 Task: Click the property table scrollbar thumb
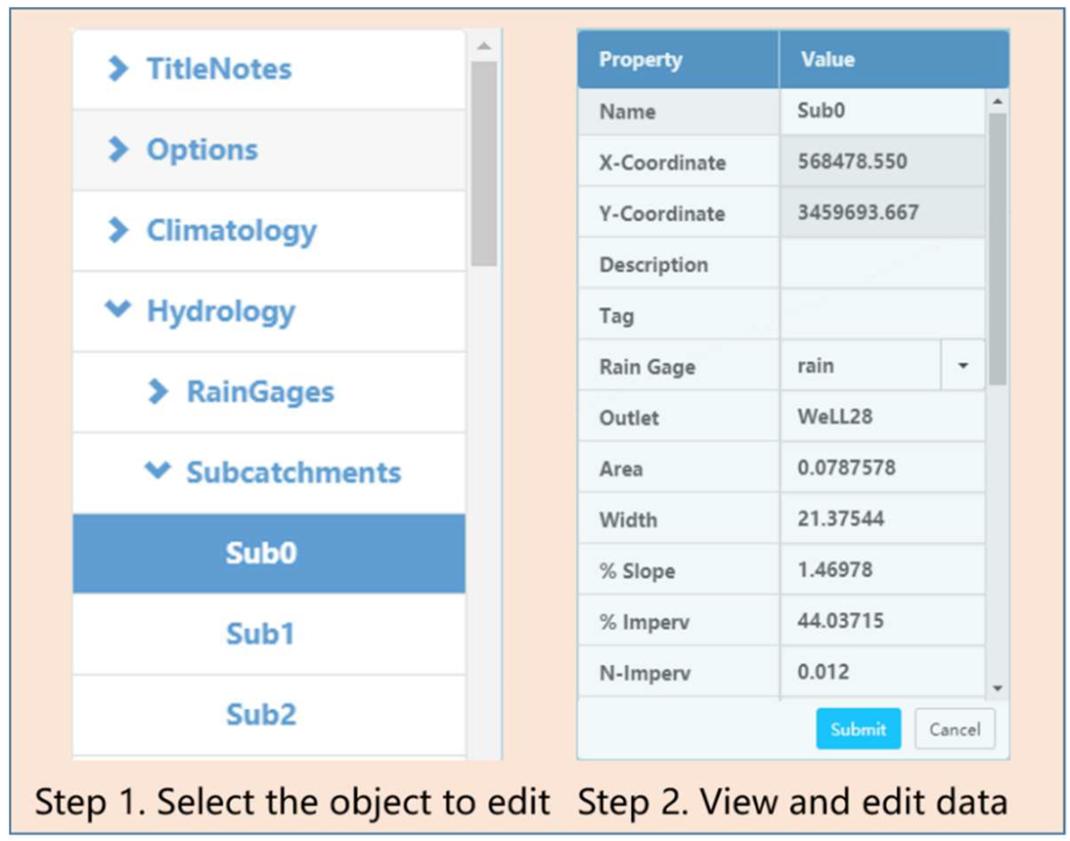click(998, 249)
